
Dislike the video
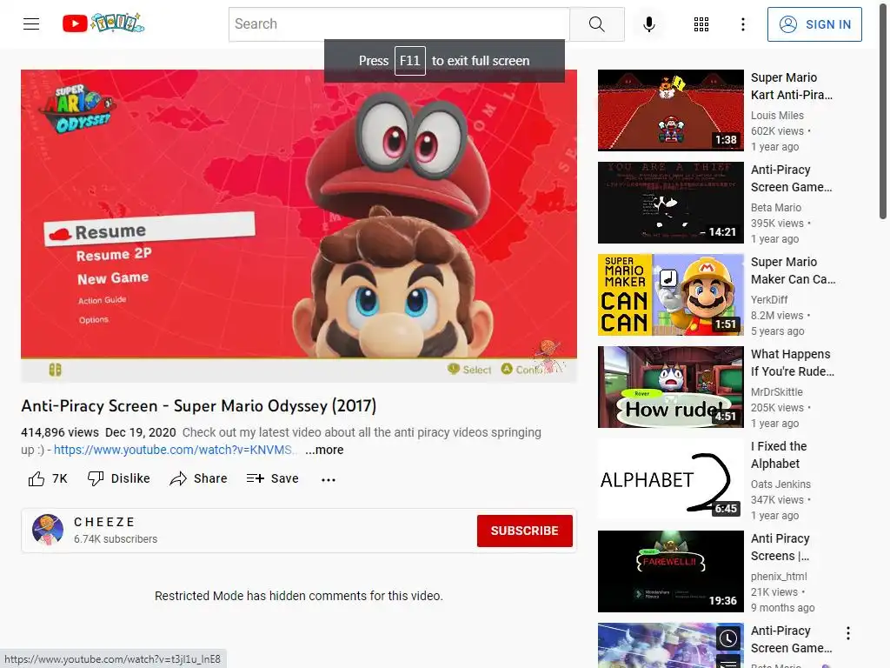(118, 478)
